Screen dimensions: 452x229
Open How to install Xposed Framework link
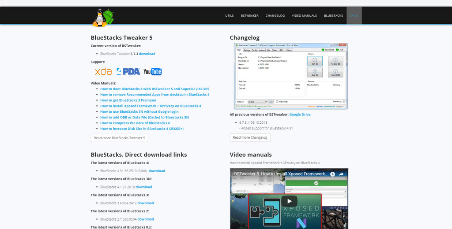pyautogui.click(x=151, y=106)
